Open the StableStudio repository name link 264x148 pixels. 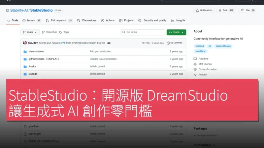pos(42,11)
